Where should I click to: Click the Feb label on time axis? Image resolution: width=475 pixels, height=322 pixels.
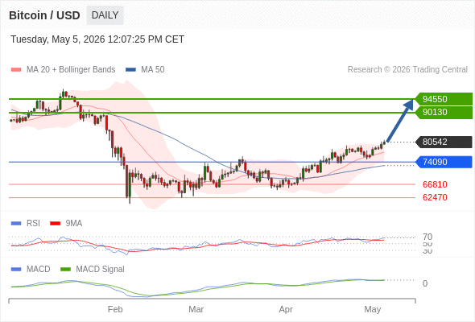pos(115,309)
